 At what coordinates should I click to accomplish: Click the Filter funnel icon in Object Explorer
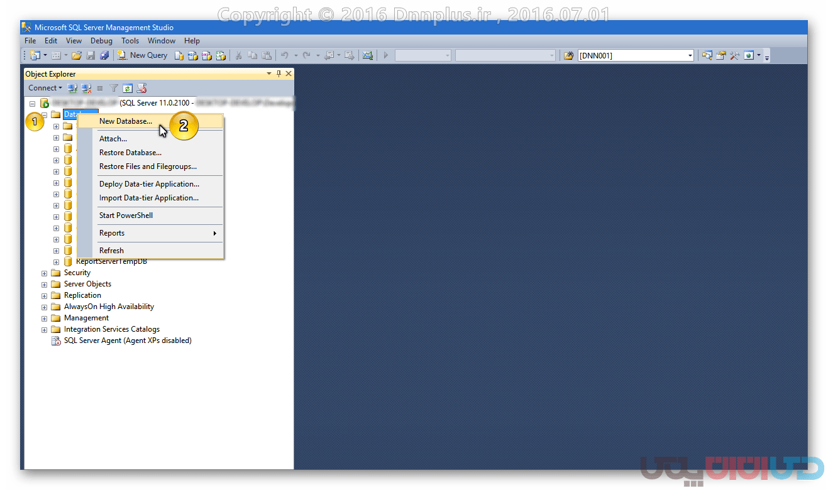point(114,88)
